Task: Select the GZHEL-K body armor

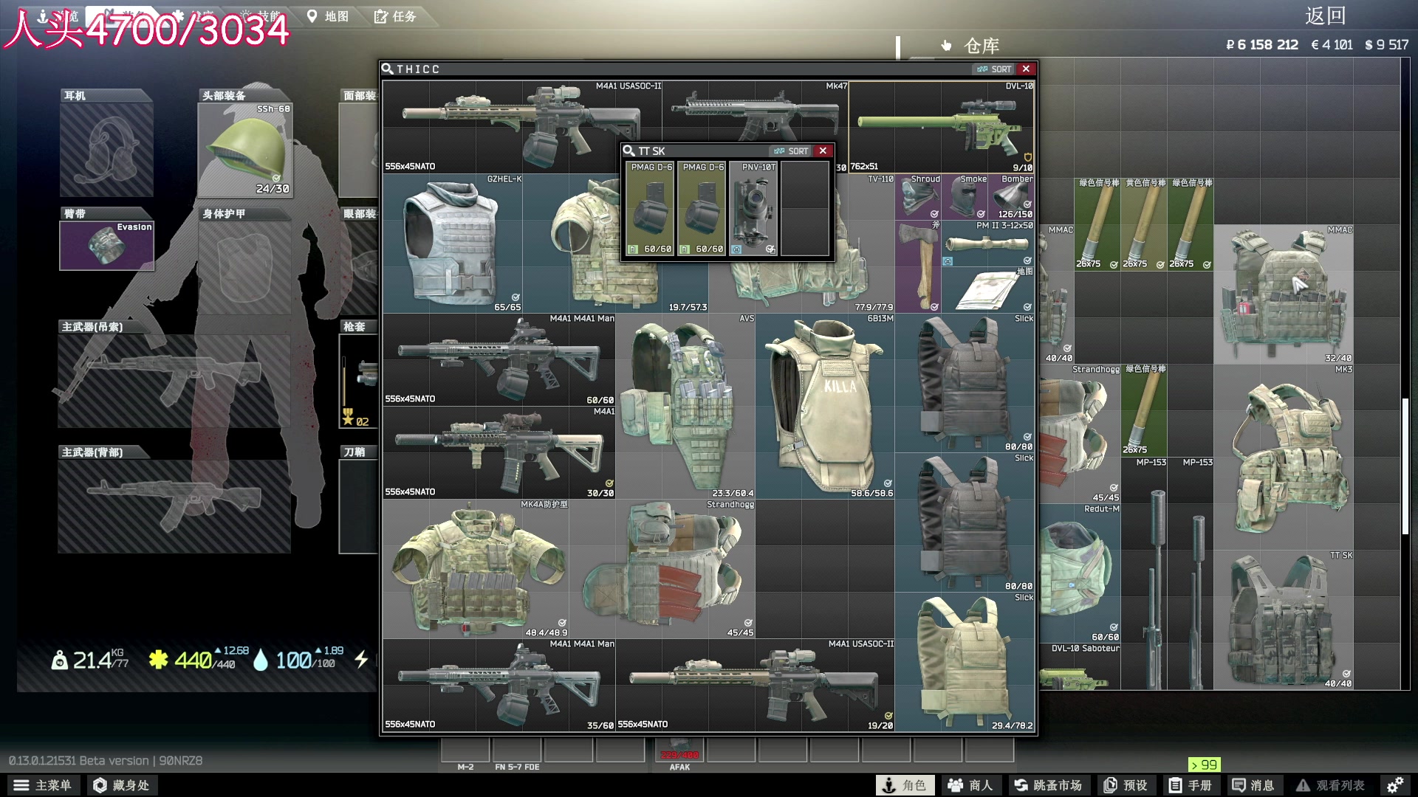Action: point(452,244)
